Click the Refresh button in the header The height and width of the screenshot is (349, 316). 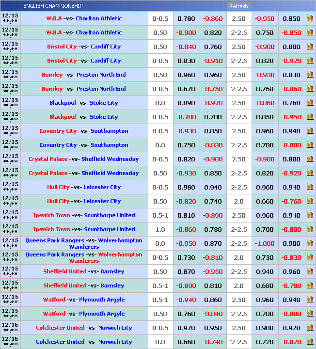coord(238,6)
